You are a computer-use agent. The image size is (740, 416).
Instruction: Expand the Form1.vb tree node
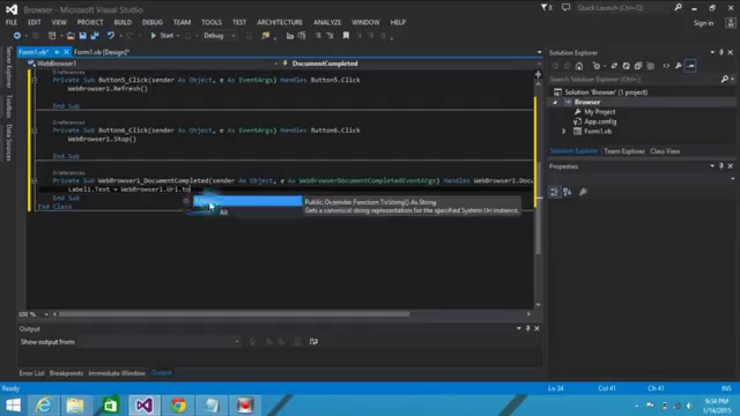564,132
